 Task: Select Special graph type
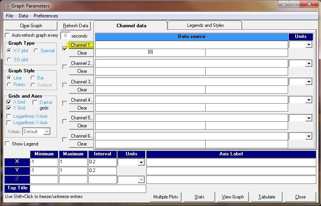coord(36,51)
